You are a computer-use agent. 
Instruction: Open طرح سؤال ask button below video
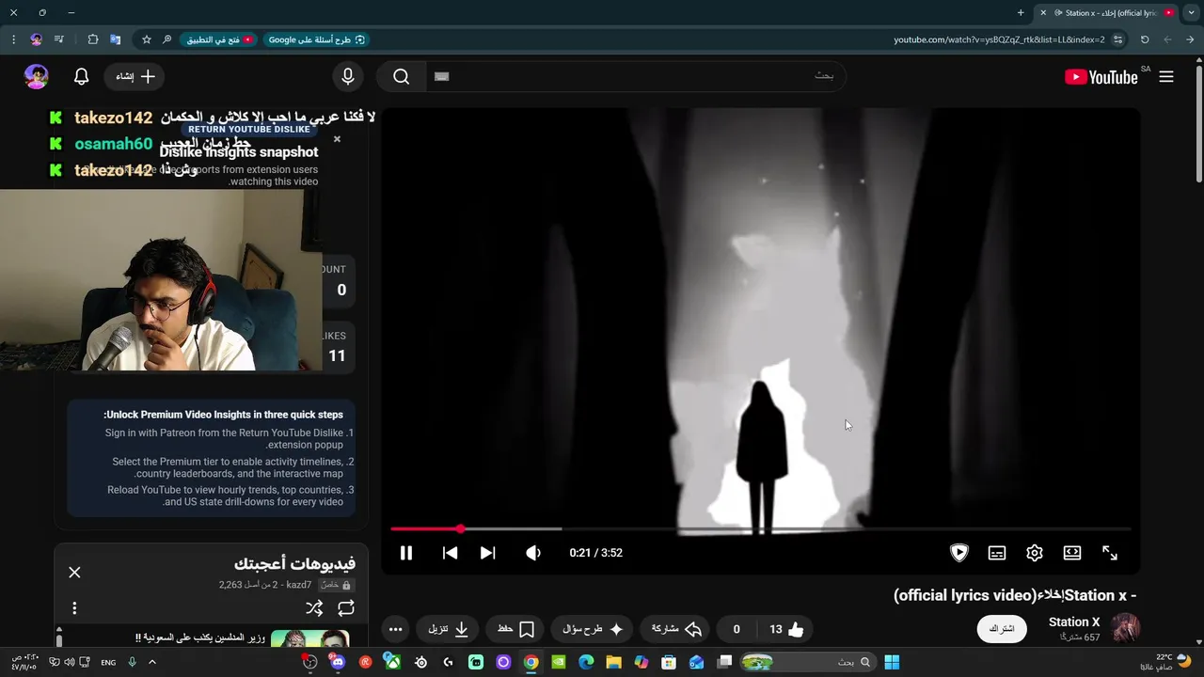[593, 629]
